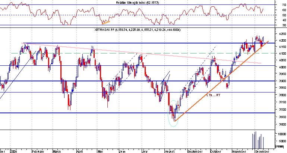Viewport: 287px width, 153px height.
Task: Click the 4150 price axis label
Action: [283, 47]
